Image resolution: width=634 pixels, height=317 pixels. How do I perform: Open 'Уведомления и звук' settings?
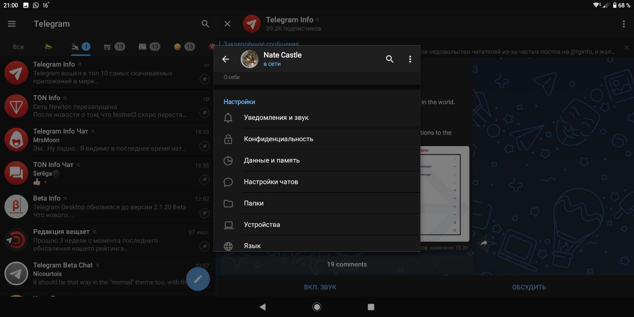click(x=317, y=117)
